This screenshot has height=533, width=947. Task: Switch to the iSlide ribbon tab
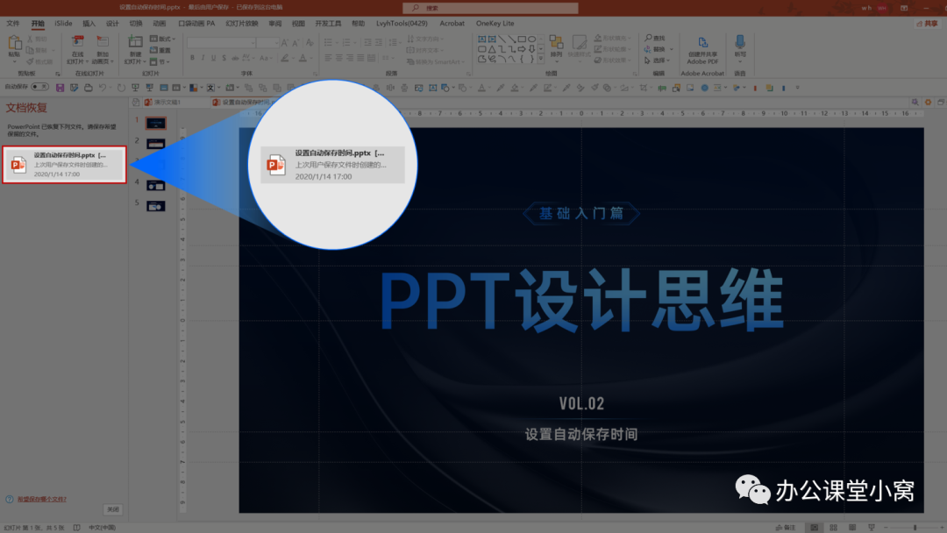(63, 24)
